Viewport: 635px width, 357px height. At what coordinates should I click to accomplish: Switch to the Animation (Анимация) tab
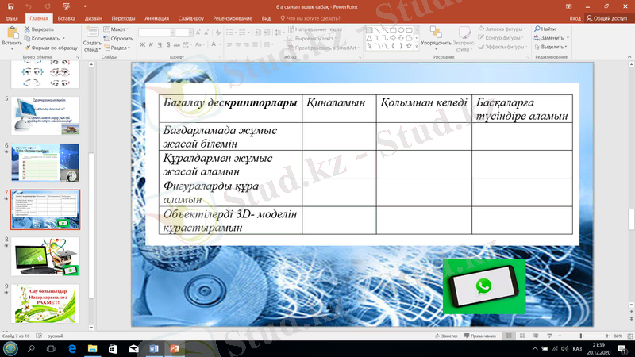(x=157, y=17)
